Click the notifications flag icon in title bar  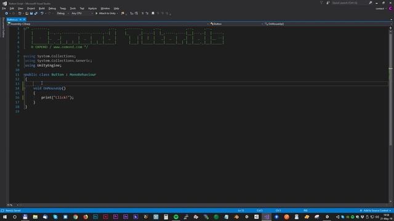(x=321, y=2)
